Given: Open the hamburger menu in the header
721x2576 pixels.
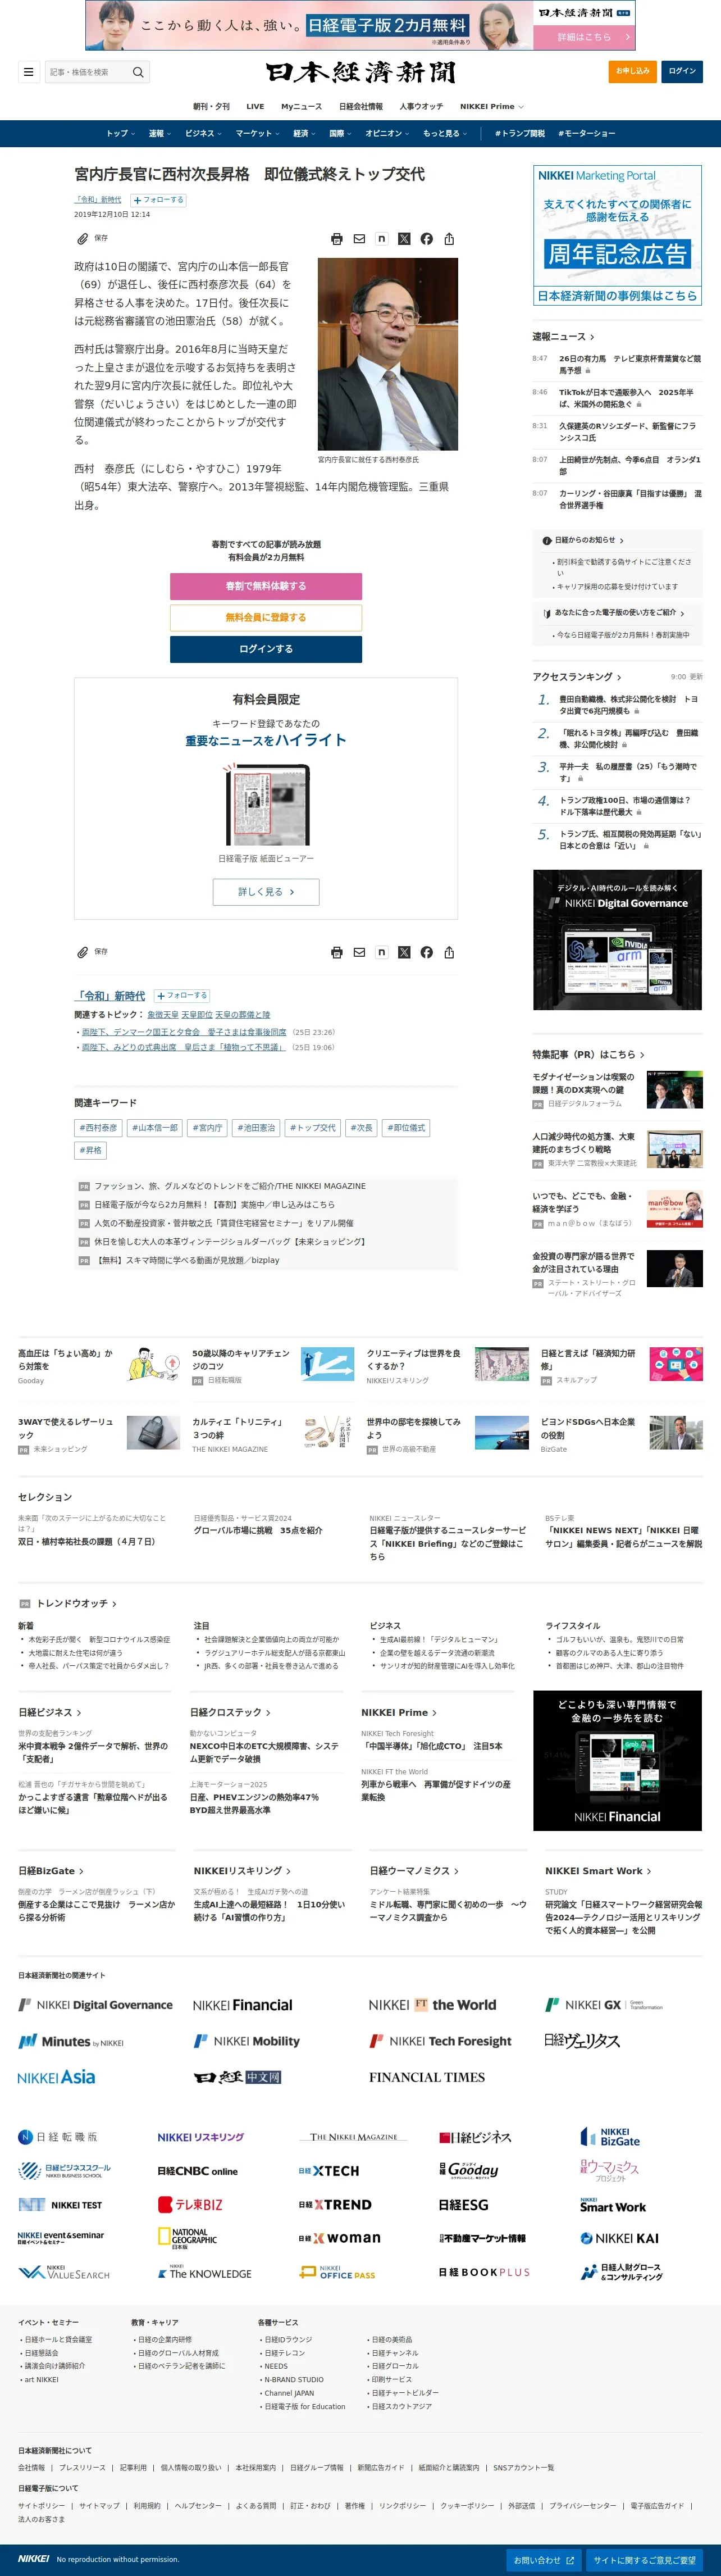Looking at the screenshot, I should (28, 72).
